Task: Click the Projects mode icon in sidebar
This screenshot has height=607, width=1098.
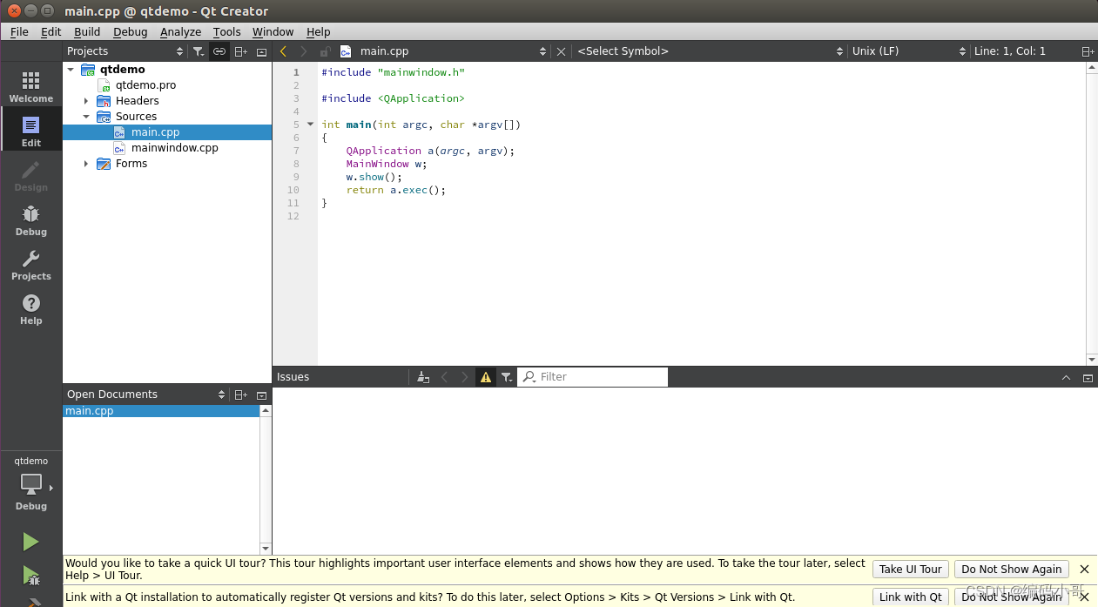Action: point(30,265)
